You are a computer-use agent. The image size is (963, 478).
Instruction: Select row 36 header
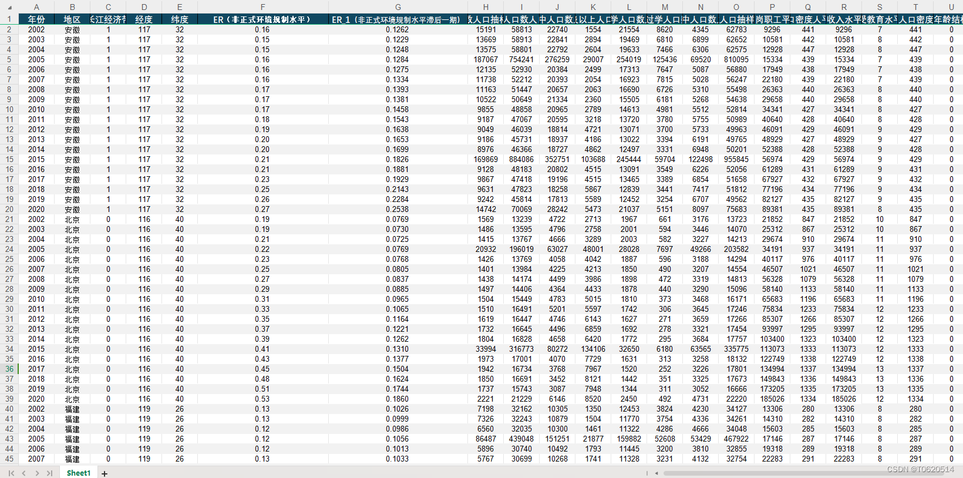click(9, 369)
